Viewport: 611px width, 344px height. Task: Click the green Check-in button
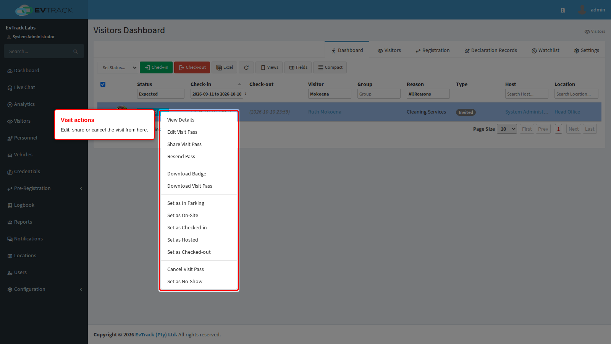pyautogui.click(x=156, y=68)
